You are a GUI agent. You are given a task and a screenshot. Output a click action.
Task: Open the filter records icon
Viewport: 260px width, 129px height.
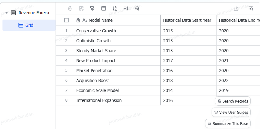pyautogui.click(x=92, y=8)
